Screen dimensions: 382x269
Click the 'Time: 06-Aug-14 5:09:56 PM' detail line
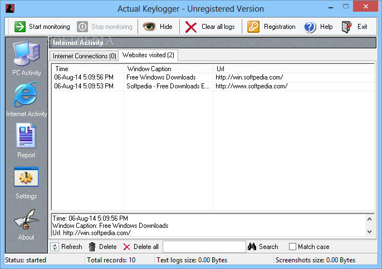pos(90,218)
